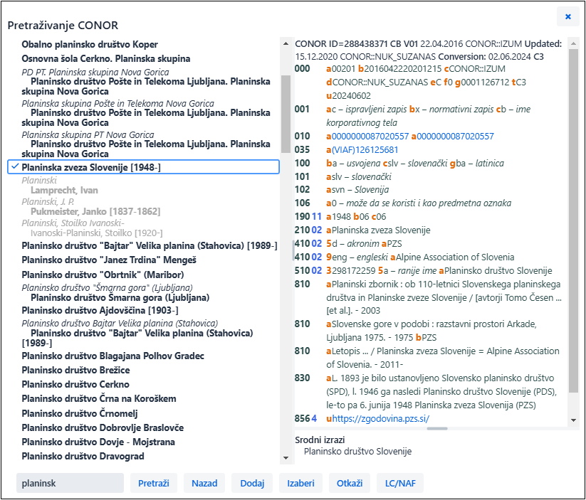Open the VIAF 126125681 link

365,150
